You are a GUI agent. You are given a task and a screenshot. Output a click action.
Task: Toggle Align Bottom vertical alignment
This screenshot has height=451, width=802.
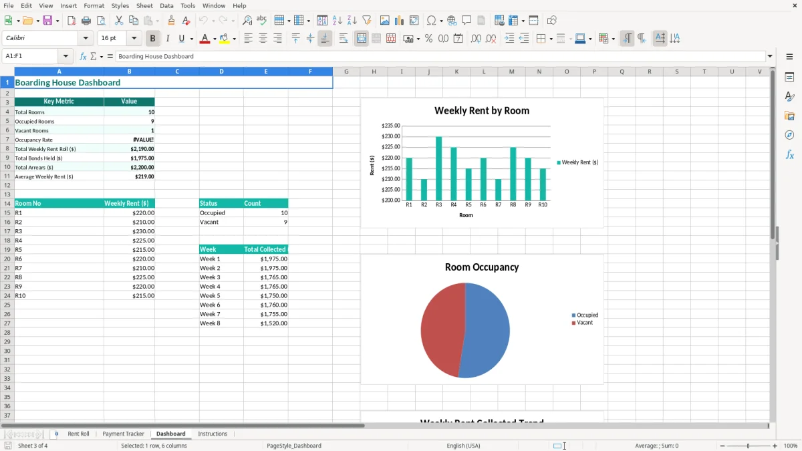[325, 39]
